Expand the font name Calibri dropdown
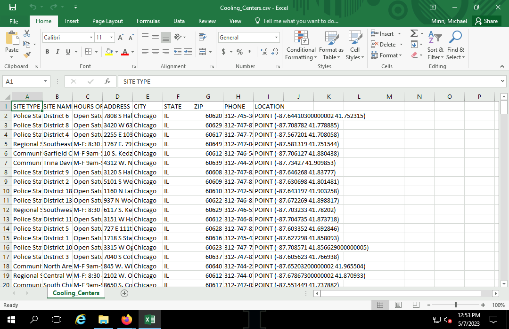Screen dimensions: 509x329 tap(91, 38)
